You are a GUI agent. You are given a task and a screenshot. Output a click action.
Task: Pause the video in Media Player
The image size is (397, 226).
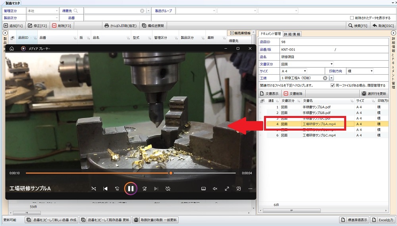tap(131, 189)
